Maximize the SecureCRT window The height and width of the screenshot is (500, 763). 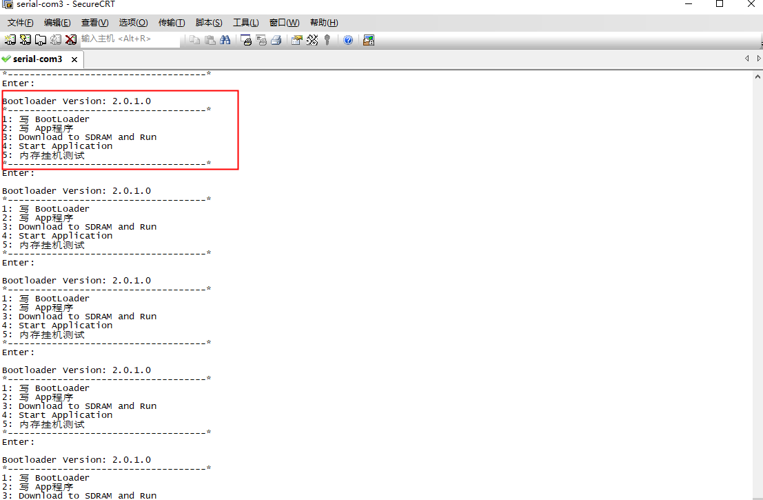(720, 4)
